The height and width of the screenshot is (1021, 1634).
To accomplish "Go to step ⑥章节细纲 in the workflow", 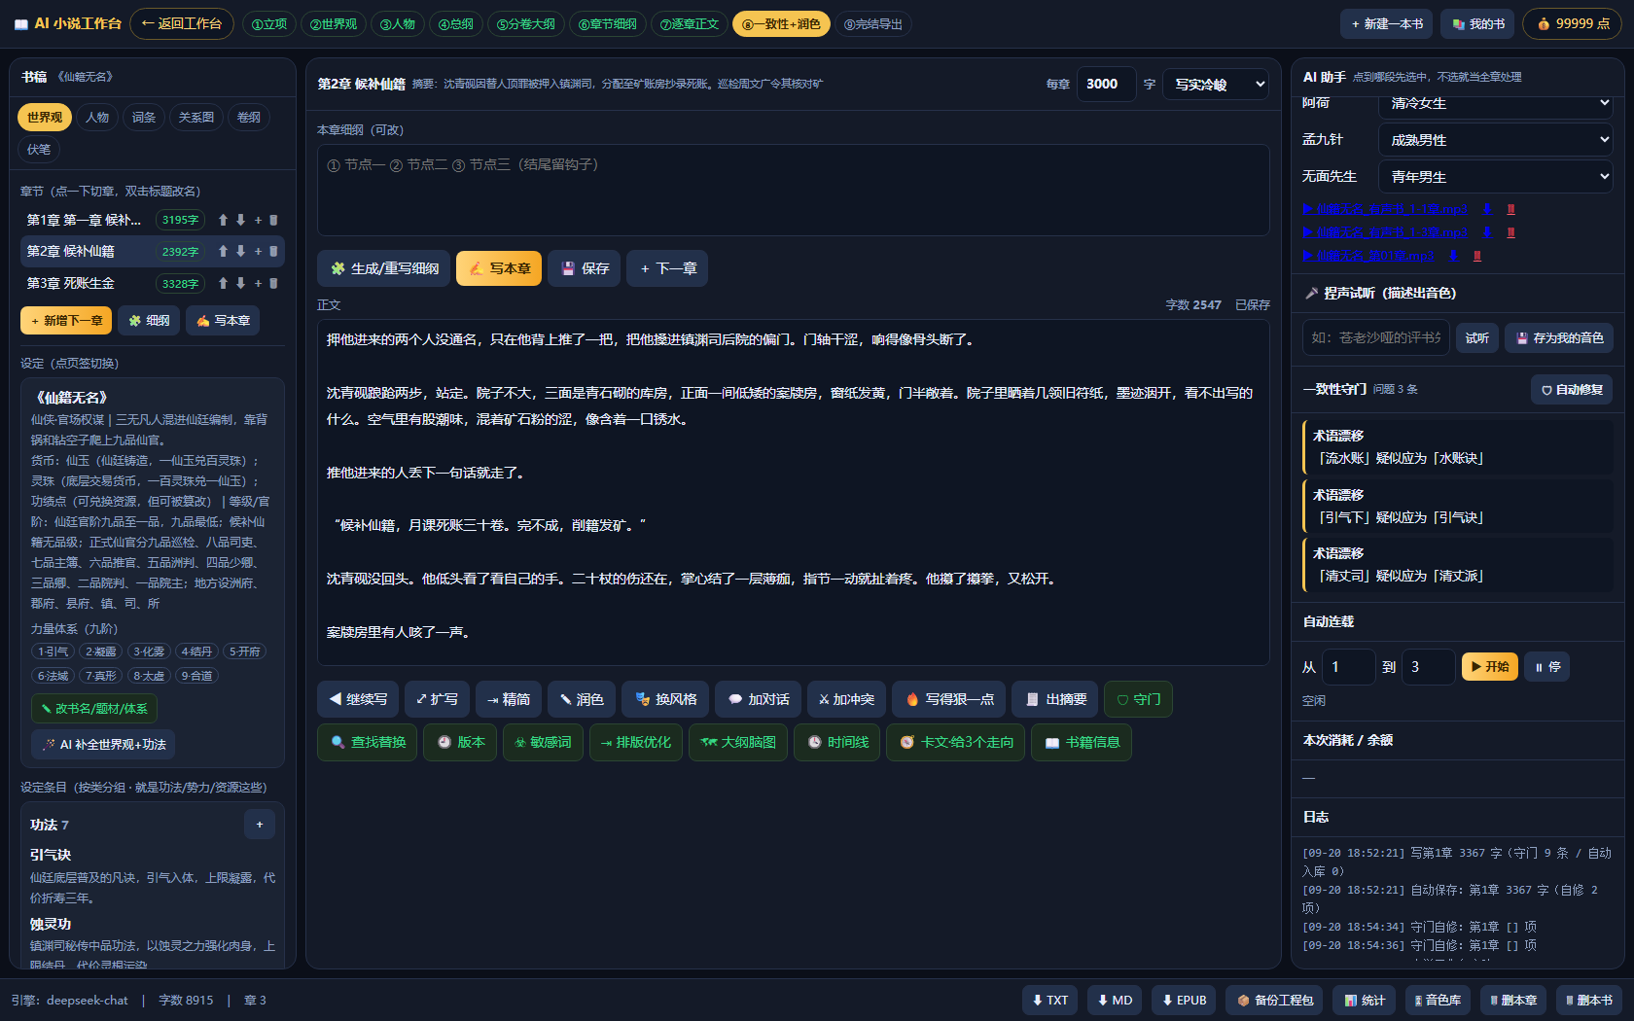I will pos(608,23).
